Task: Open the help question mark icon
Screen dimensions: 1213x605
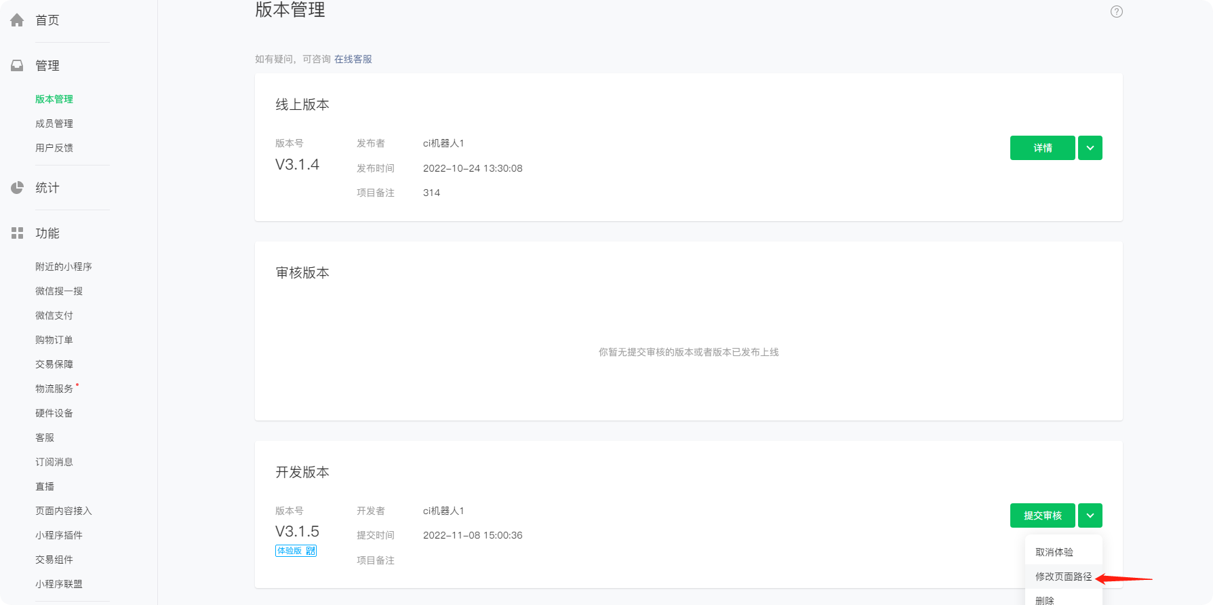Action: pyautogui.click(x=1117, y=12)
